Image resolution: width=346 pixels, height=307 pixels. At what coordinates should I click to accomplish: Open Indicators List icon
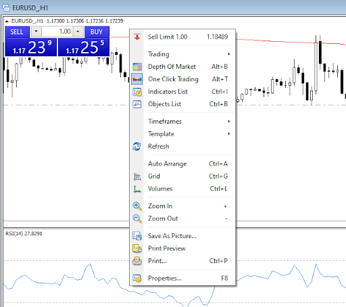point(137,92)
